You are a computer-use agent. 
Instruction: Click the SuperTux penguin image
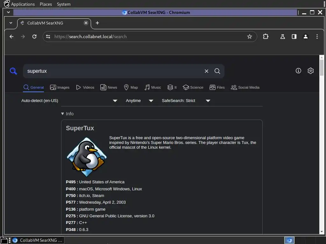pyautogui.click(x=87, y=157)
